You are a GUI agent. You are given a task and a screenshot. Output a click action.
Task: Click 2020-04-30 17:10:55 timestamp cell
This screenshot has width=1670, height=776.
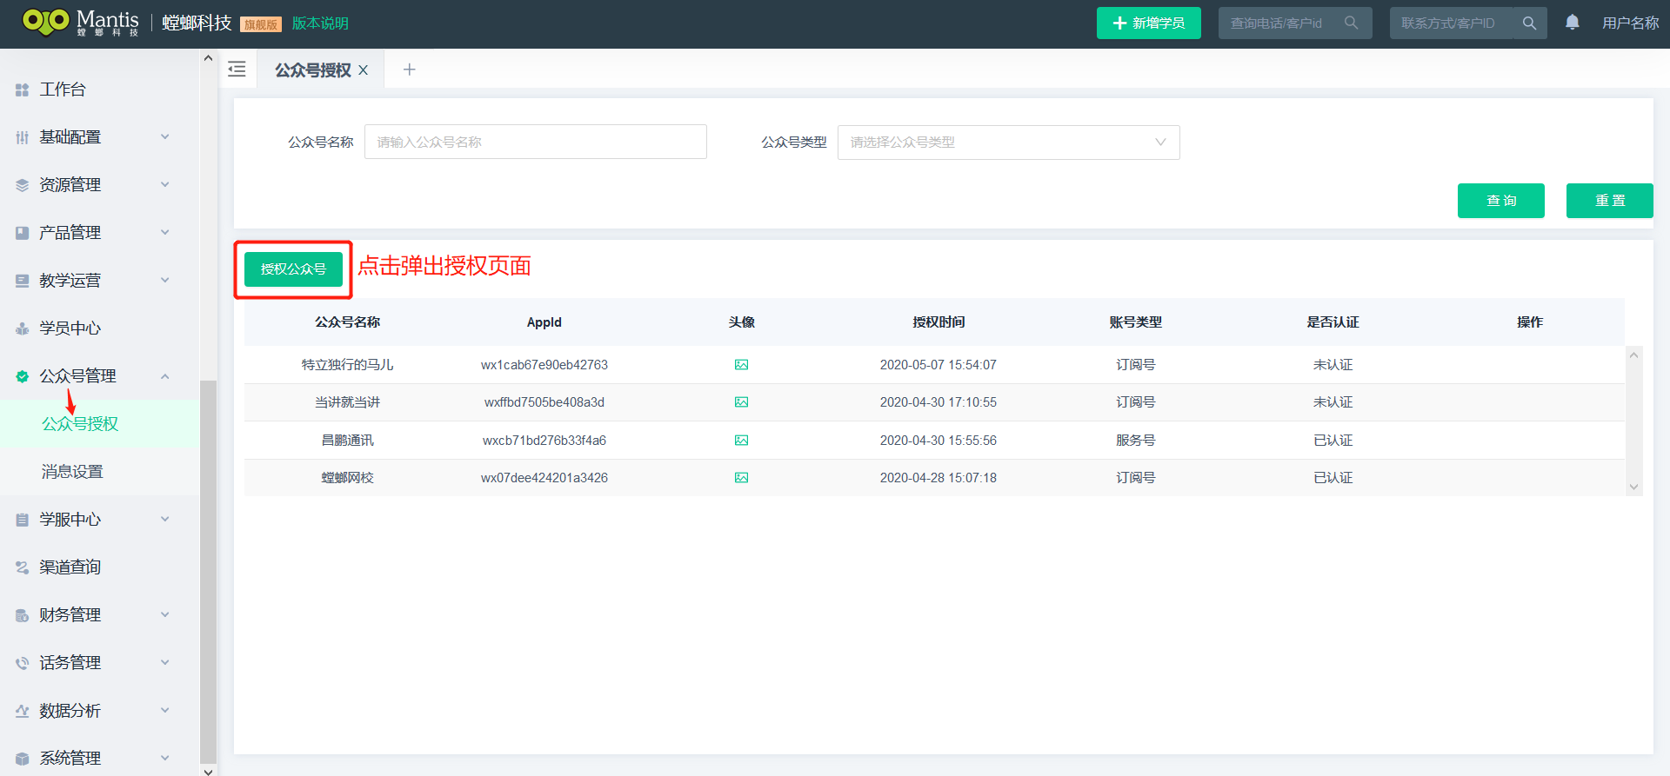(938, 402)
